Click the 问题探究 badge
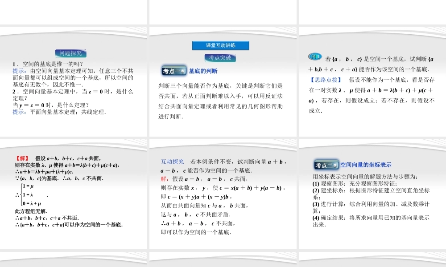 pos(70,53)
